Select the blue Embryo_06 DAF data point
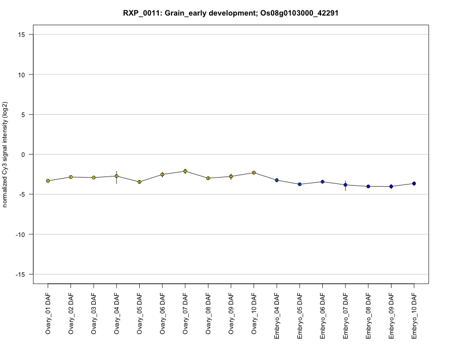Image resolution: width=462 pixels, height=346 pixels. pos(322,182)
